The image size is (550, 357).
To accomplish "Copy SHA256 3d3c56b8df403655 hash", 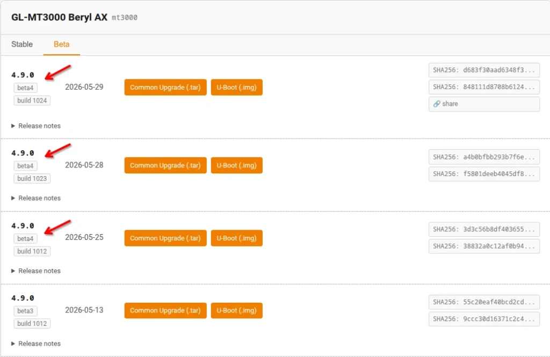I will point(484,229).
